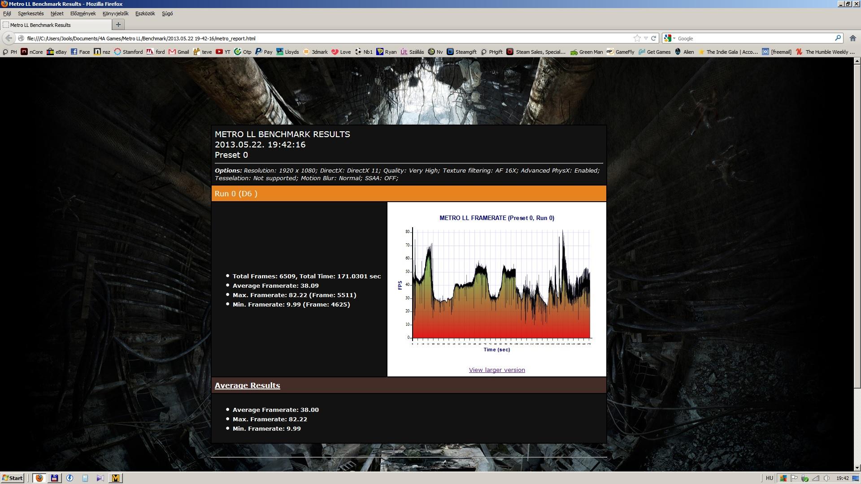Open the PHgift bookmark
The image size is (861, 484).
click(491, 52)
